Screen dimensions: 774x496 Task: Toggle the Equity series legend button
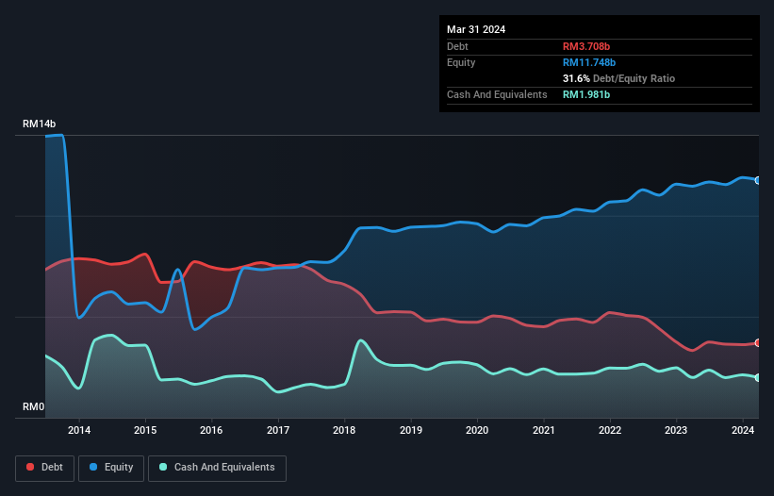(x=111, y=468)
